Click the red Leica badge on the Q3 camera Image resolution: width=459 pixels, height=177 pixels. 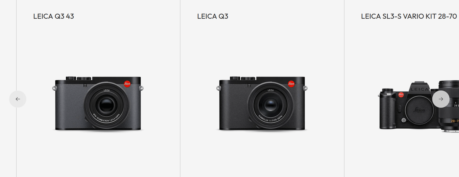(291, 84)
